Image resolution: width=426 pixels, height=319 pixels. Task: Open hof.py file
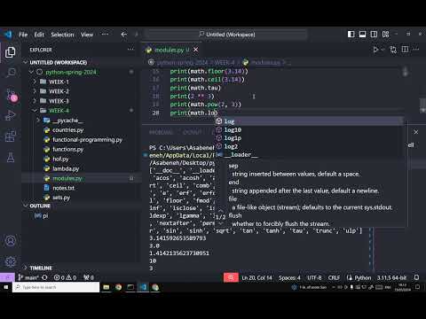click(x=60, y=159)
